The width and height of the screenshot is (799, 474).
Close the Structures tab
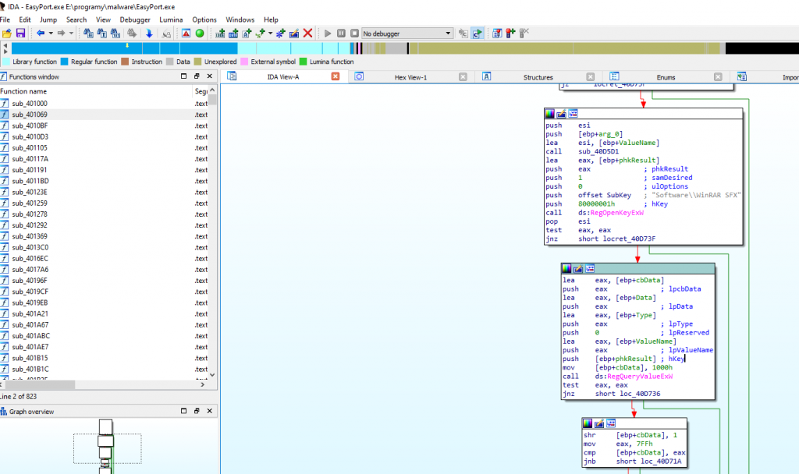click(x=590, y=77)
